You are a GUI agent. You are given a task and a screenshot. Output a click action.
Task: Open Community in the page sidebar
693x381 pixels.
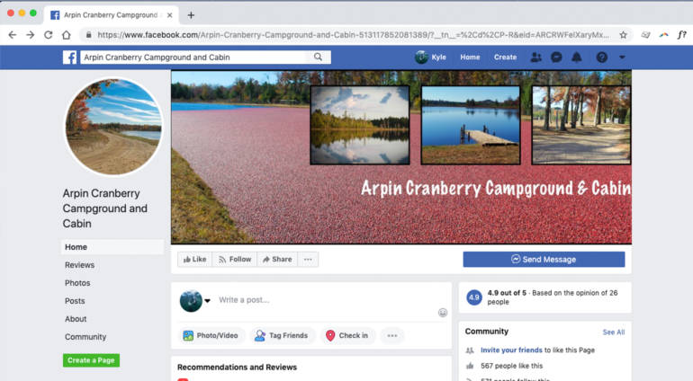(x=85, y=337)
